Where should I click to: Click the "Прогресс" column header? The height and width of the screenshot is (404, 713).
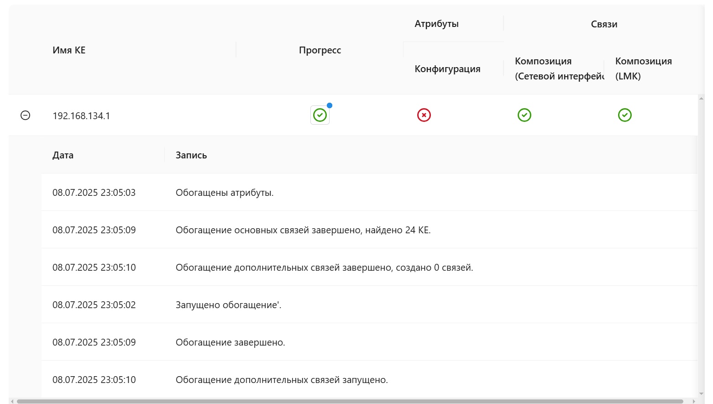(x=320, y=50)
